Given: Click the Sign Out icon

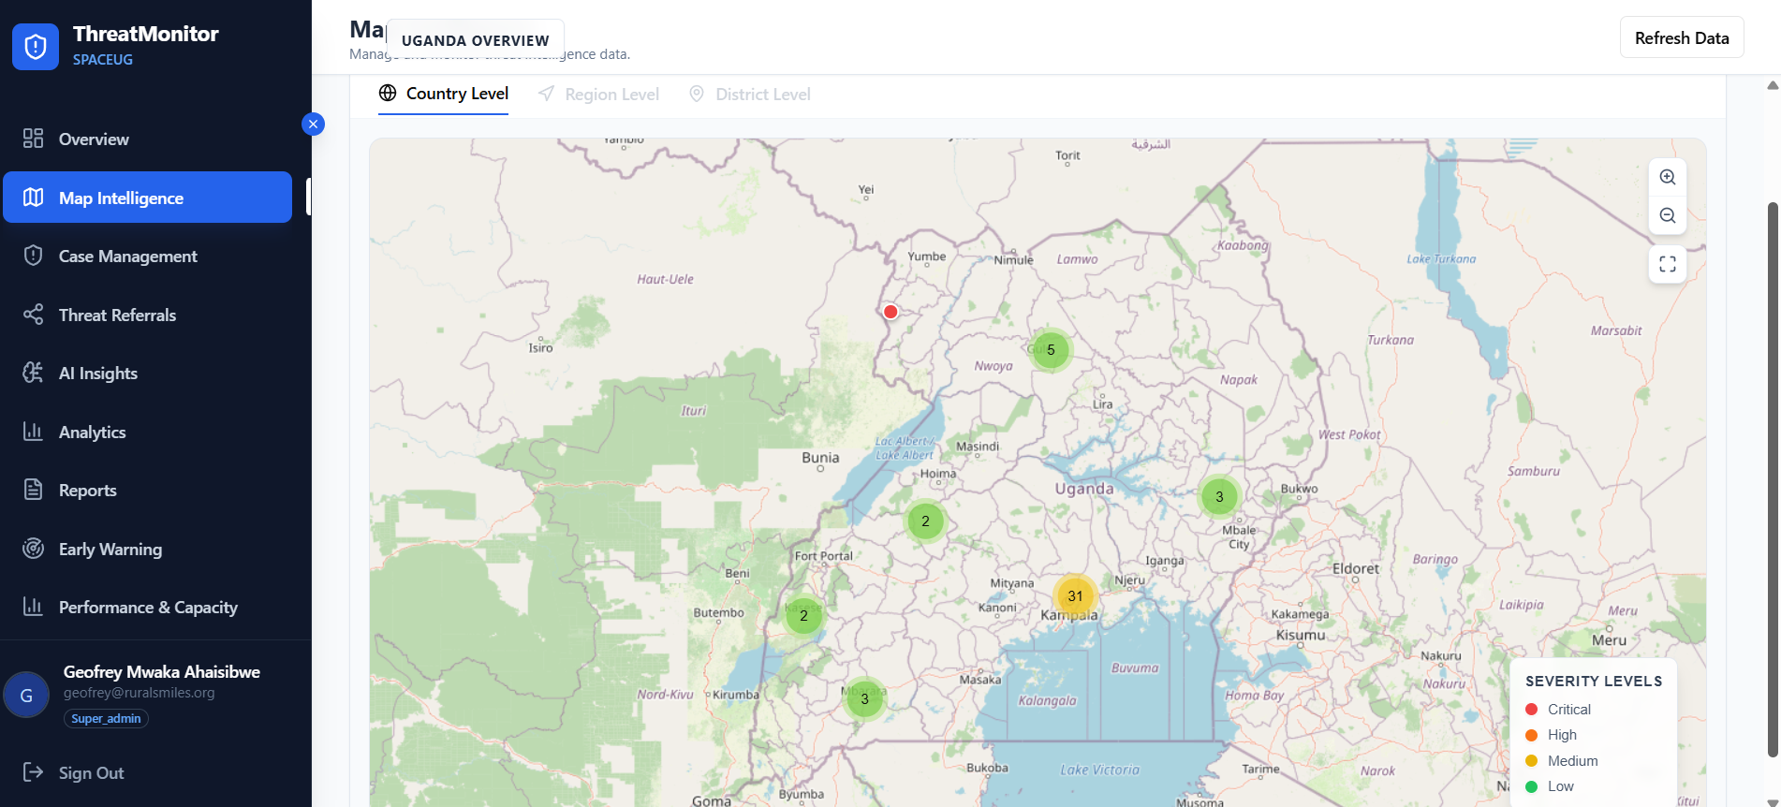Looking at the screenshot, I should coord(33,772).
